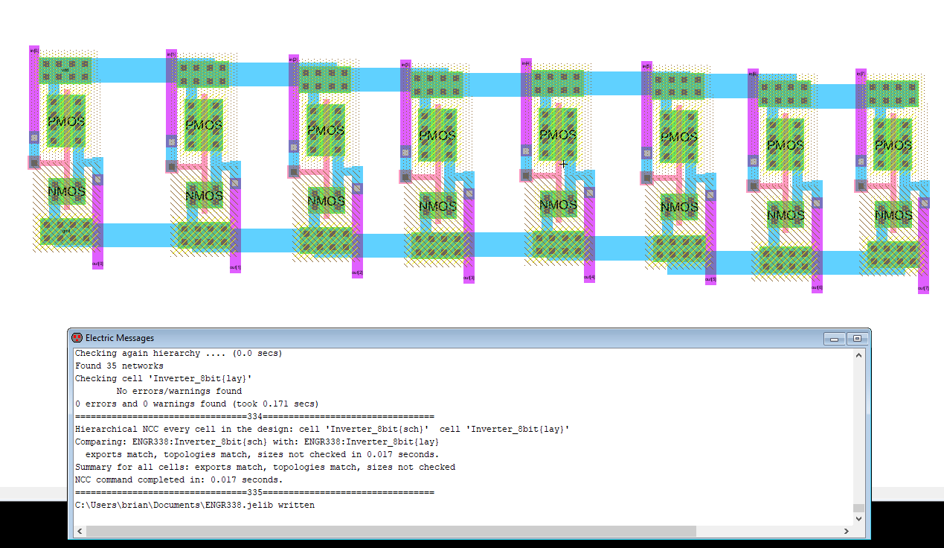Click the in[0] export label
The width and height of the screenshot is (944, 548).
tap(33, 50)
